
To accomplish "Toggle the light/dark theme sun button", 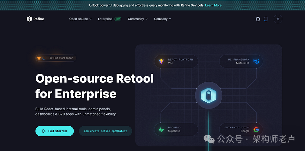I will [x=278, y=19].
